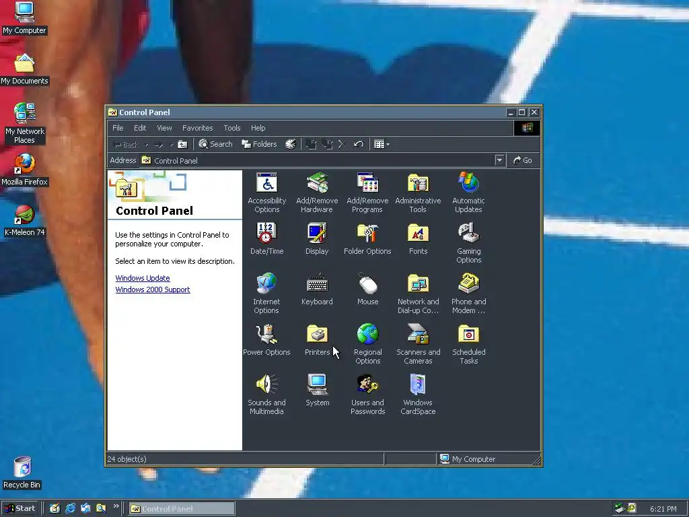Expand the Quick Launch overflow chevron
The image size is (689, 517).
pos(116,506)
